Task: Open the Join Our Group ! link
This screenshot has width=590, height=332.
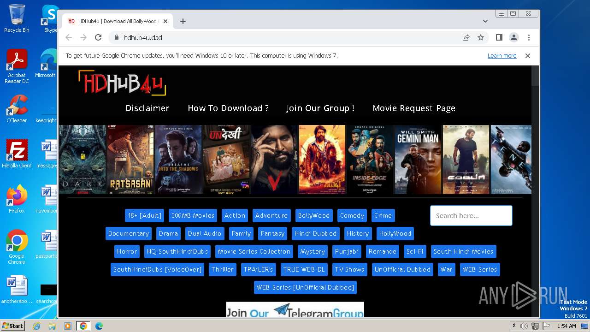Action: [x=320, y=108]
